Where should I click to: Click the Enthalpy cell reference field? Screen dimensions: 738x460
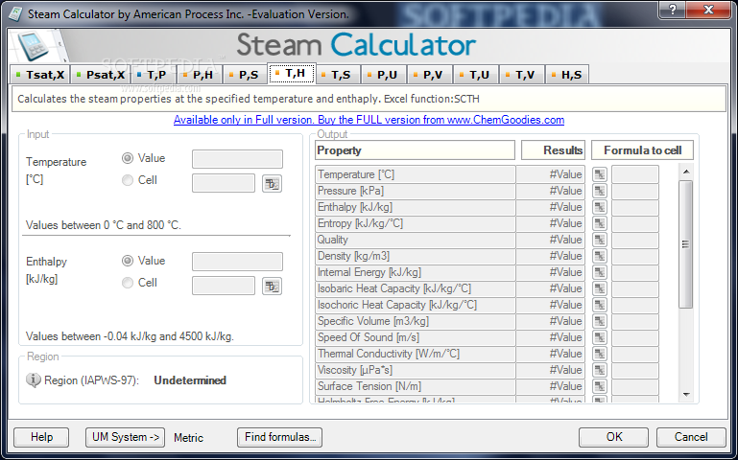(224, 286)
